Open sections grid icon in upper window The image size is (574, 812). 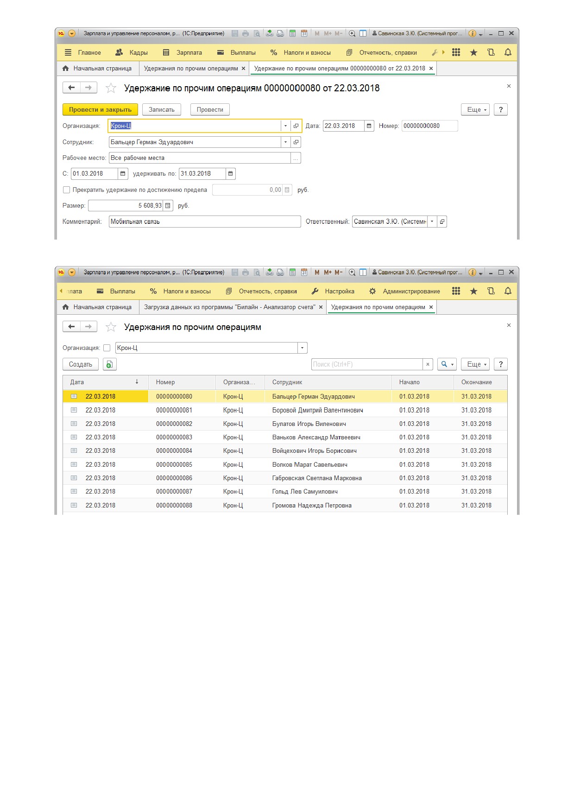tap(456, 52)
